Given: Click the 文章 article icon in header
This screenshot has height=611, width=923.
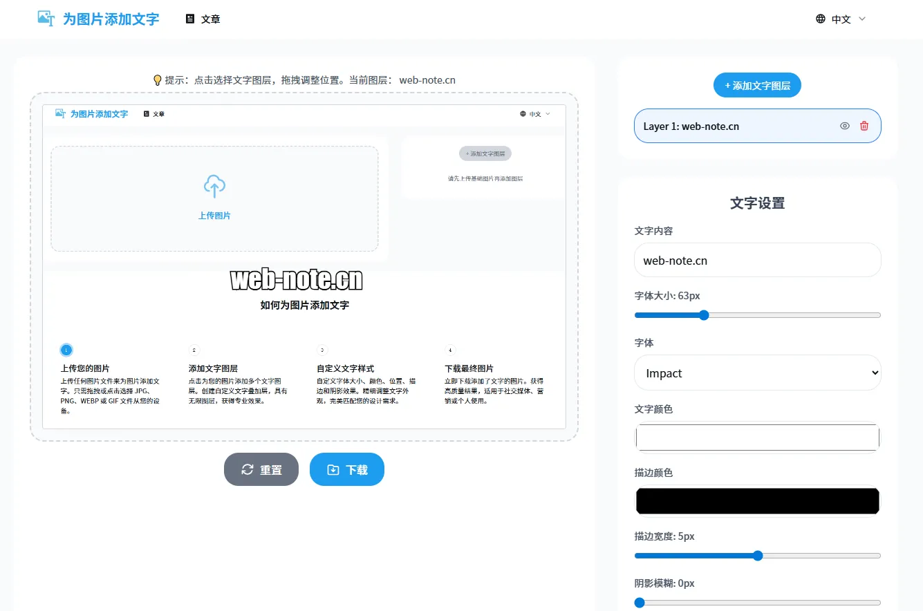Looking at the screenshot, I should tap(189, 19).
